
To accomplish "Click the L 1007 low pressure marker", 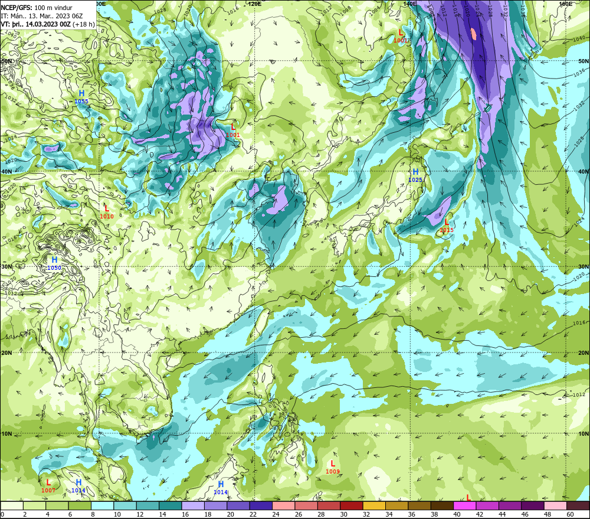I will (48, 486).
